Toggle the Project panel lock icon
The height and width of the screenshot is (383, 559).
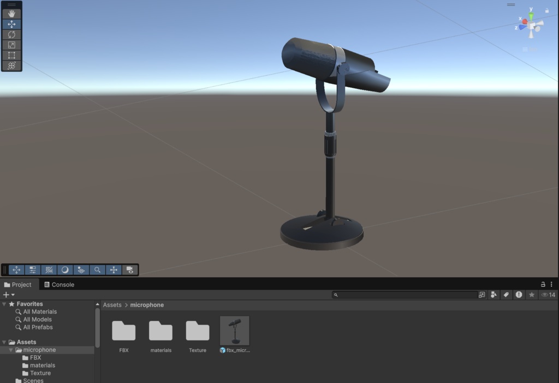click(543, 284)
